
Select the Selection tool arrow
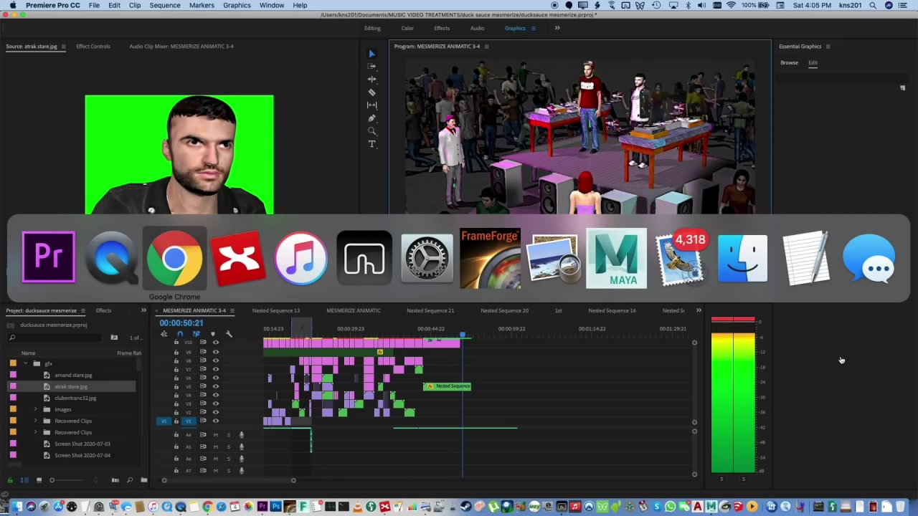pos(372,54)
